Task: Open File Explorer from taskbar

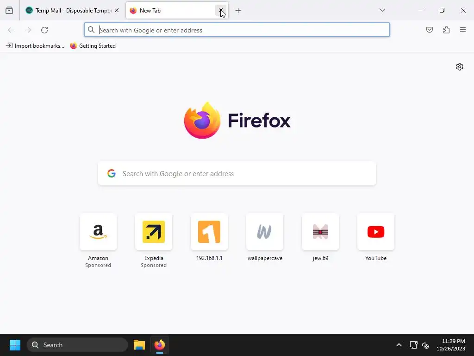Action: click(x=139, y=345)
